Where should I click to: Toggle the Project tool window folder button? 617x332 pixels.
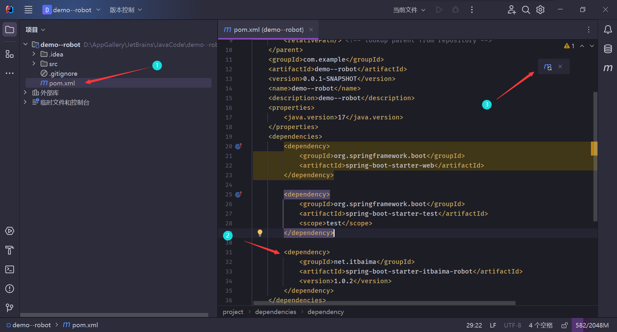click(10, 30)
